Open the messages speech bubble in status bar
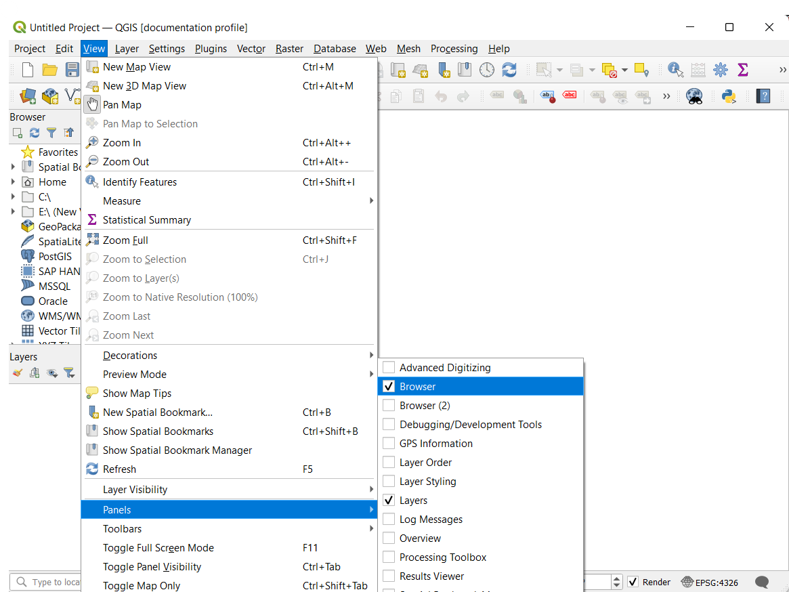The width and height of the screenshot is (789, 592). pyautogui.click(x=762, y=582)
